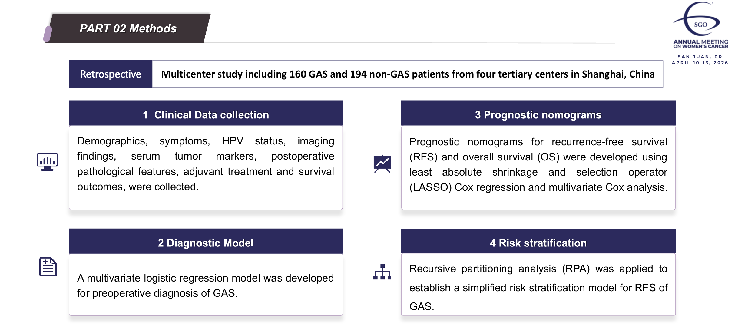Click the demographics and symptoms paragraph
748x327 pixels.
click(x=206, y=164)
